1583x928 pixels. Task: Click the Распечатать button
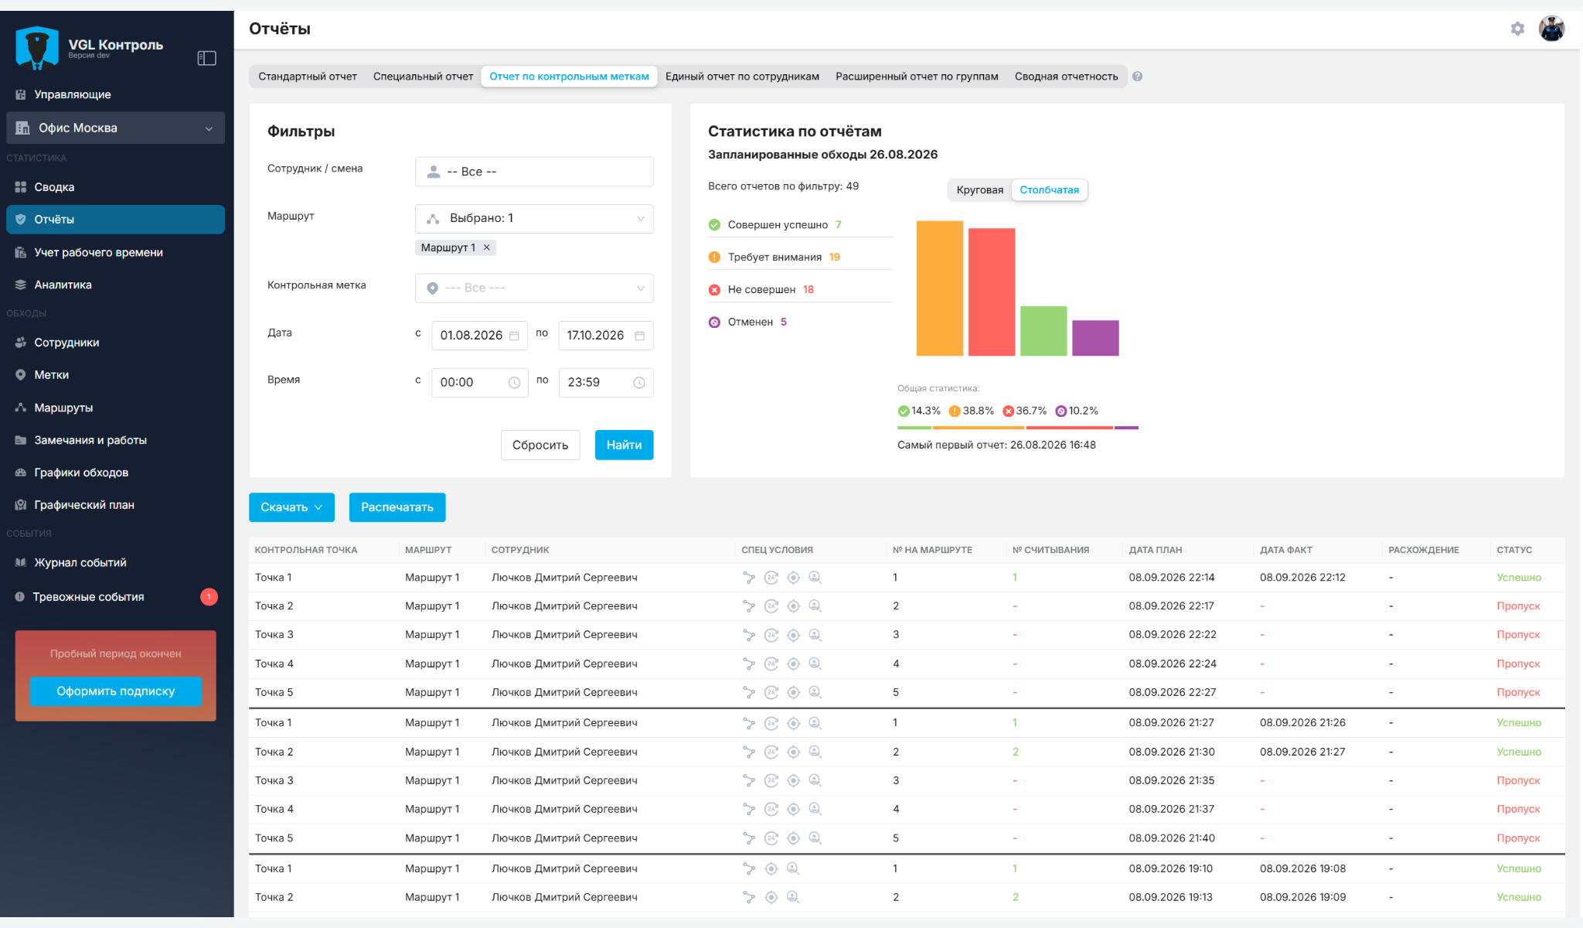397,507
